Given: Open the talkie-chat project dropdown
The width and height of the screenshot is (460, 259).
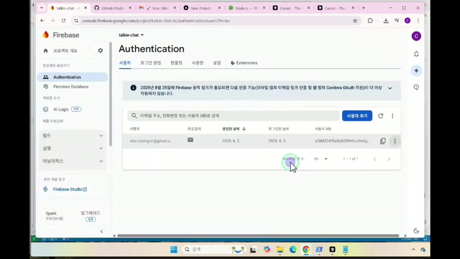Looking at the screenshot, I should click(x=131, y=35).
